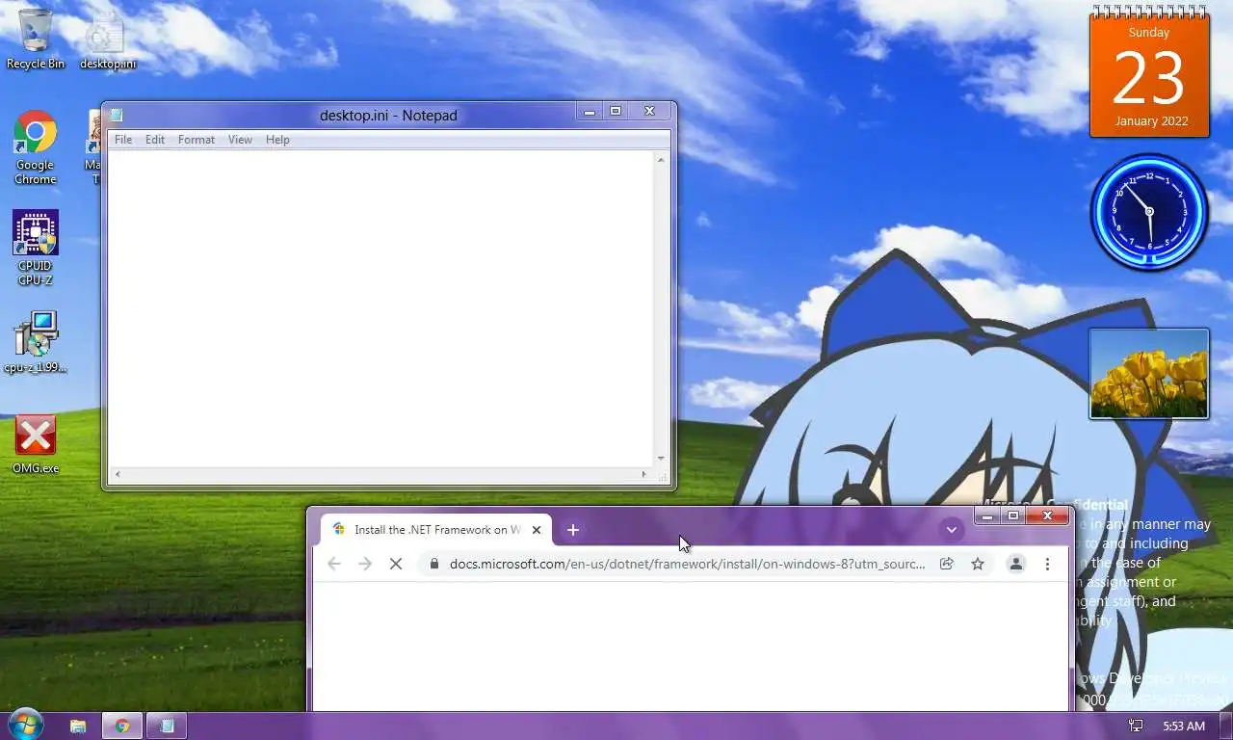Click the Notepad title bar icon

click(x=117, y=116)
